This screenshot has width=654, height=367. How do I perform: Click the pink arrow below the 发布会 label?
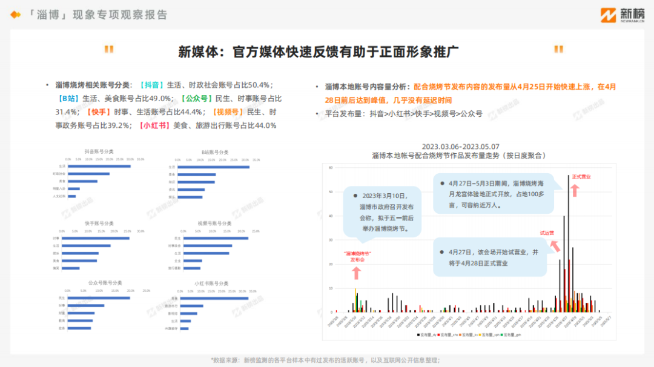[x=356, y=273]
